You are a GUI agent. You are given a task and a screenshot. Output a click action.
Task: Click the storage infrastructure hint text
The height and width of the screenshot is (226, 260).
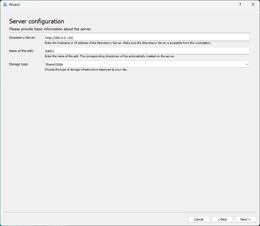pos(86,70)
